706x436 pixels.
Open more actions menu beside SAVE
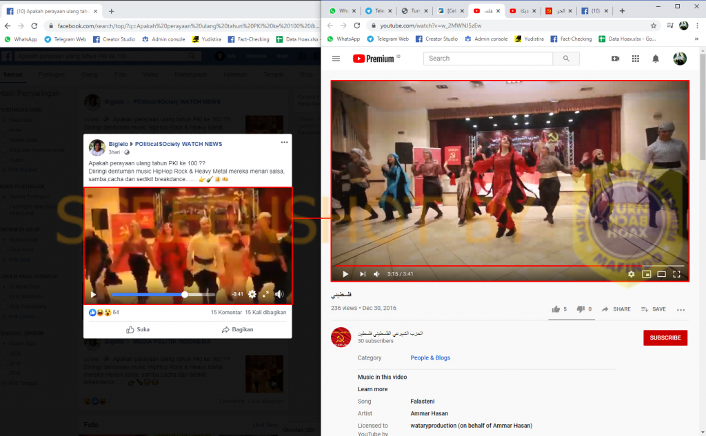681,309
